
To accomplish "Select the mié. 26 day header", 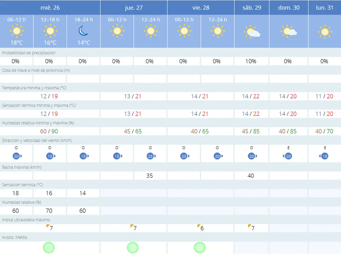I will pyautogui.click(x=50, y=7).
